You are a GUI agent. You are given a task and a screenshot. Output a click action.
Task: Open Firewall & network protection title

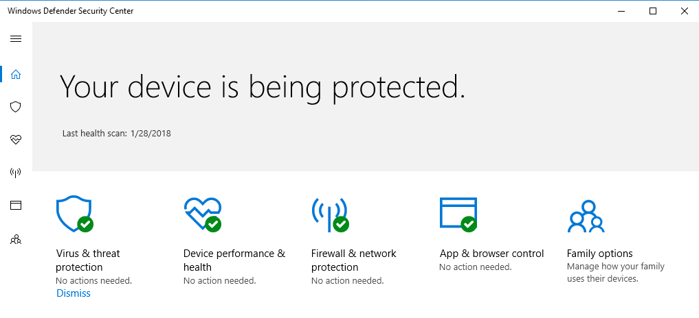(353, 260)
